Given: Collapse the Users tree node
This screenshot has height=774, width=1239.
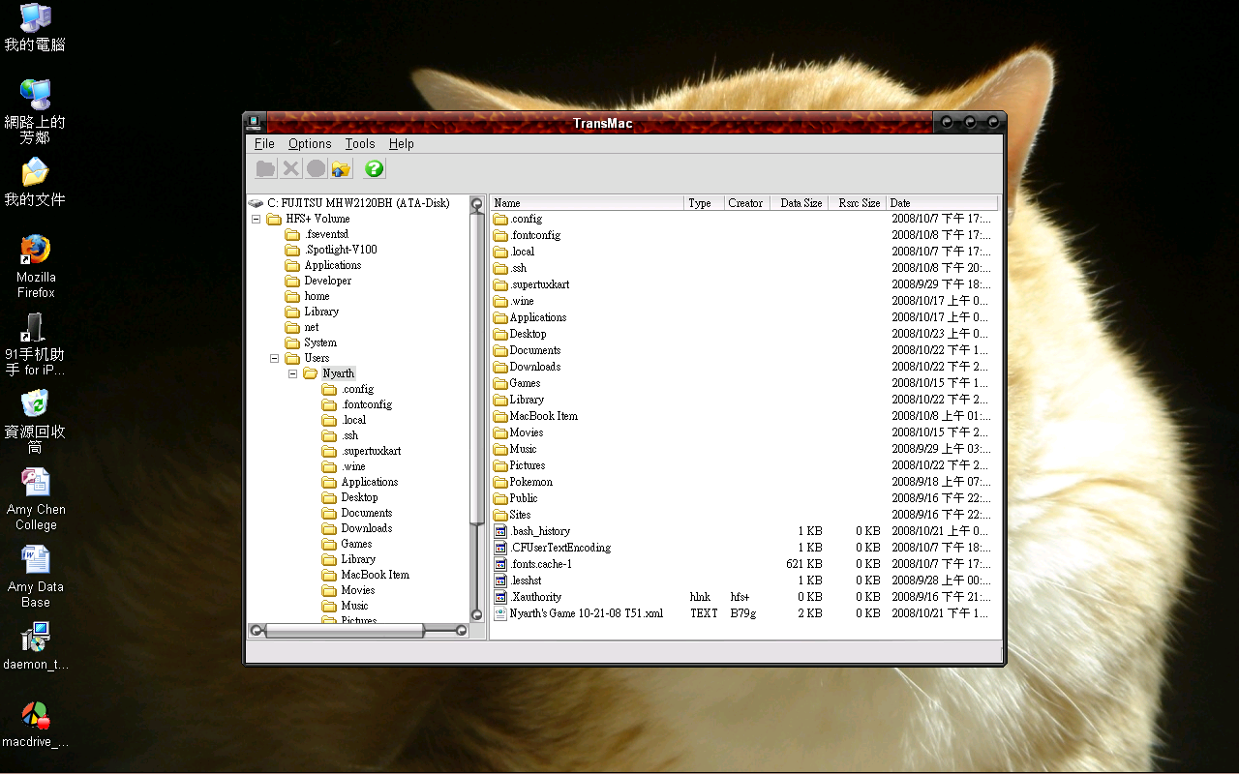Looking at the screenshot, I should point(274,358).
